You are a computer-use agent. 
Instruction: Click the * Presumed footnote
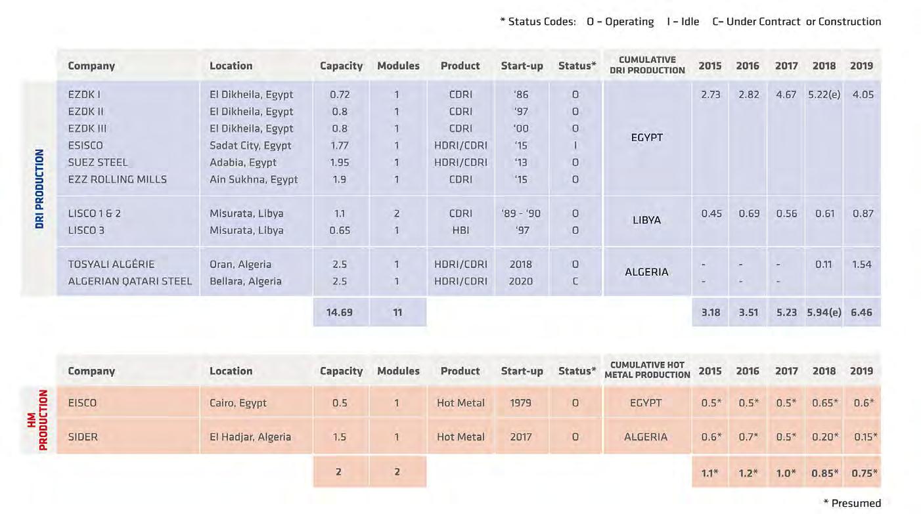click(852, 503)
